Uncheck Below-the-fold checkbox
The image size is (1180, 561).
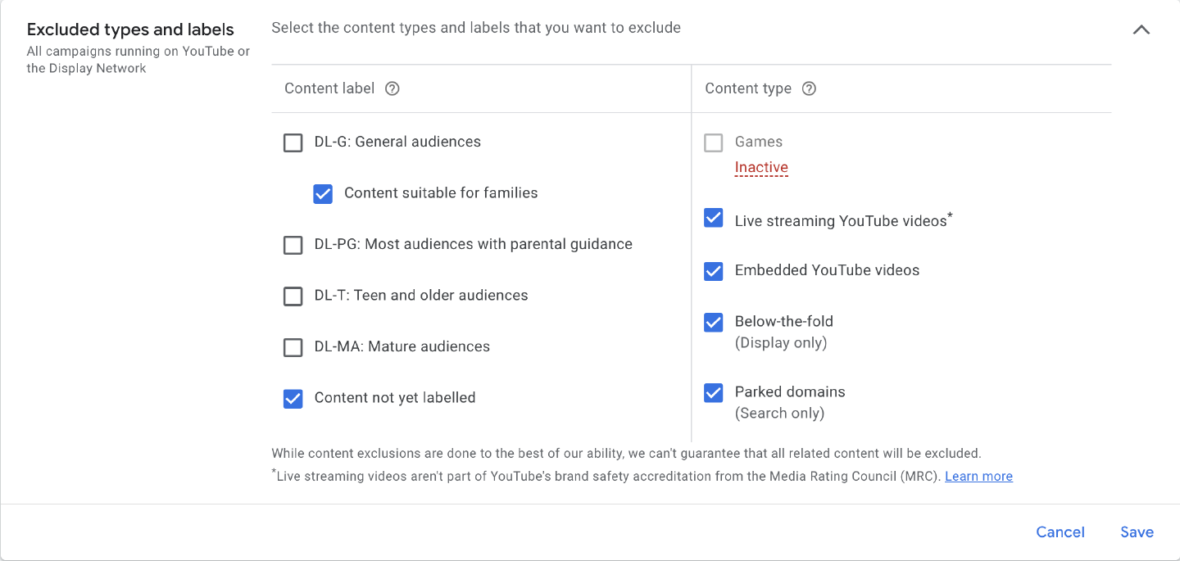(x=714, y=323)
